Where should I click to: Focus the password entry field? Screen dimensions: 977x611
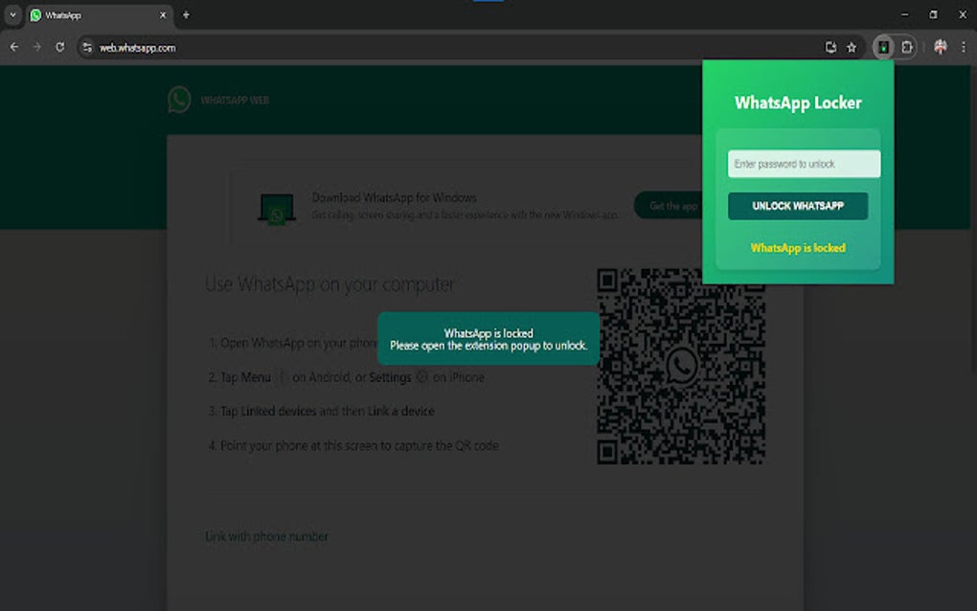click(803, 163)
